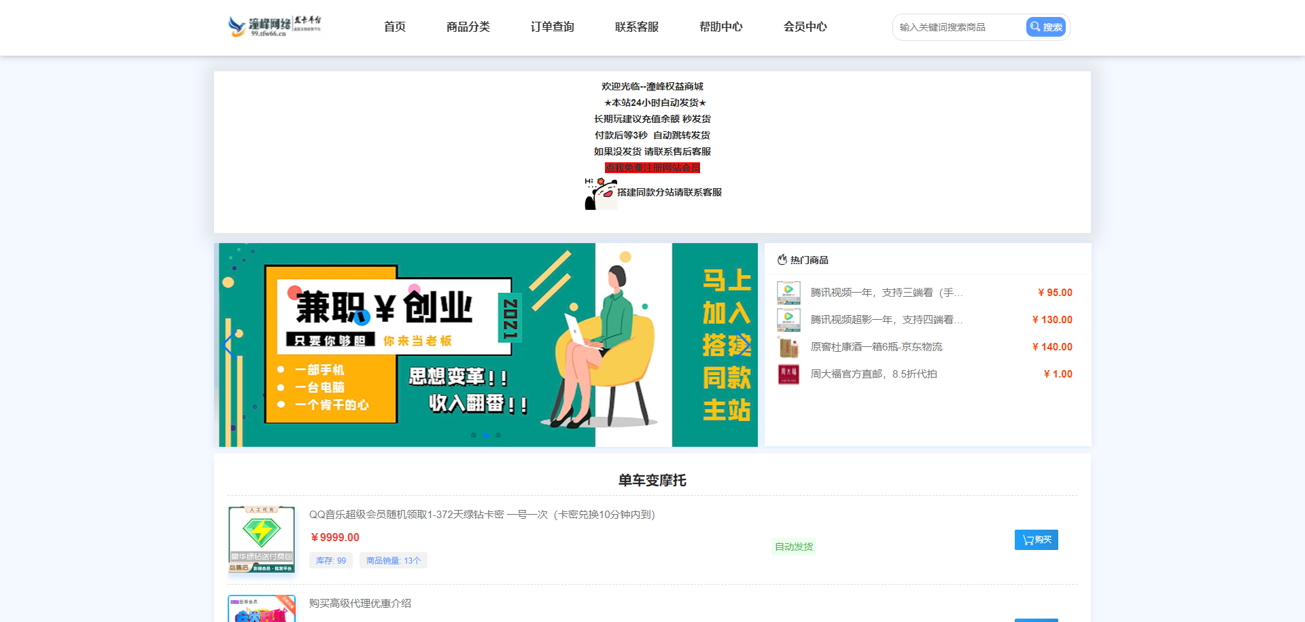
Task: Click the red free member registration link
Action: 652,168
